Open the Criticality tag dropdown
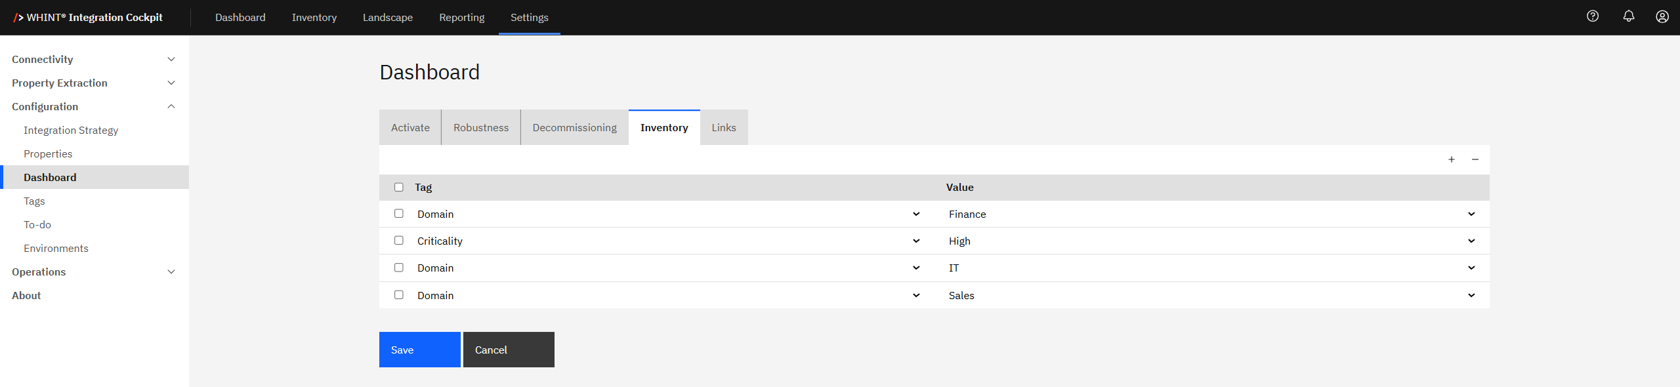 667,241
